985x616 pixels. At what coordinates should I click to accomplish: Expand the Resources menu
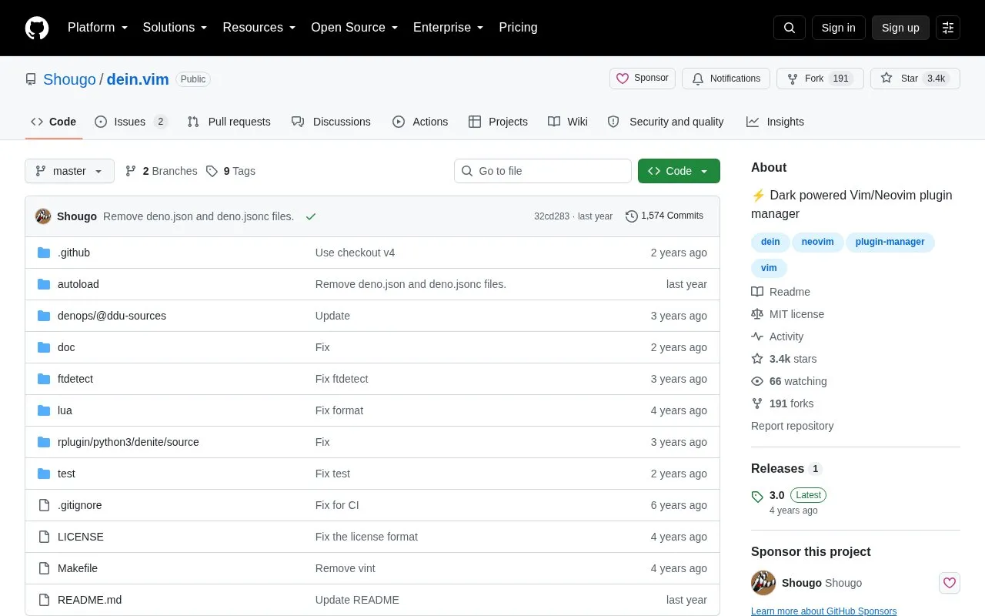pos(259,28)
